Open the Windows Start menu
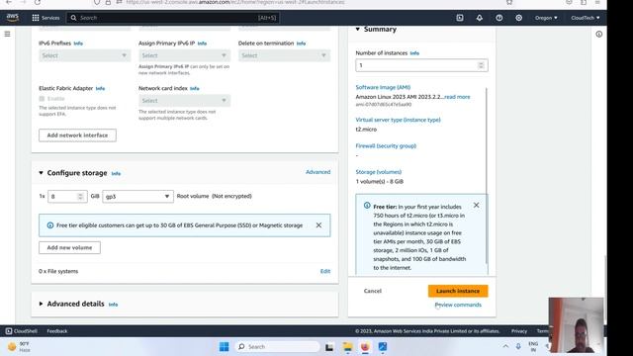 click(225, 347)
